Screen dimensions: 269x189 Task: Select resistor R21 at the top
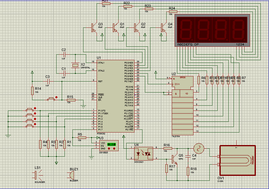106,4
